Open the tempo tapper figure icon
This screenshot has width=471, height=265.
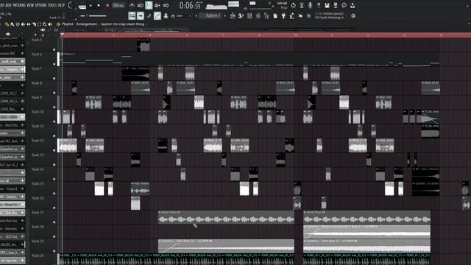[x=292, y=15]
